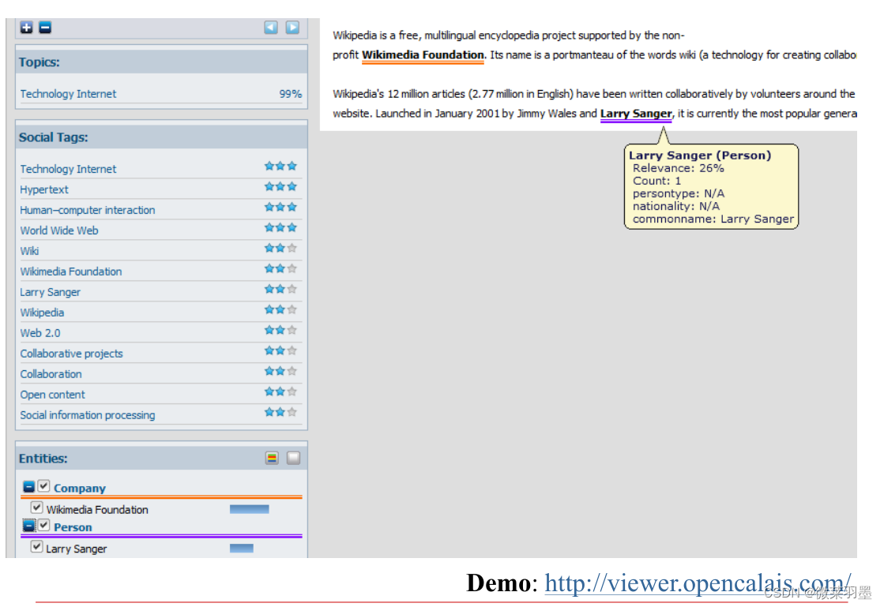Screen dimensions: 884x607
Task: Open the Technology Internet social tag
Action: click(68, 169)
